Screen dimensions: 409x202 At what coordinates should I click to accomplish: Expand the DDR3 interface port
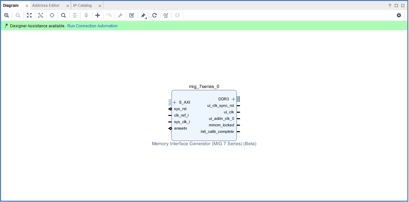pyautogui.click(x=233, y=99)
